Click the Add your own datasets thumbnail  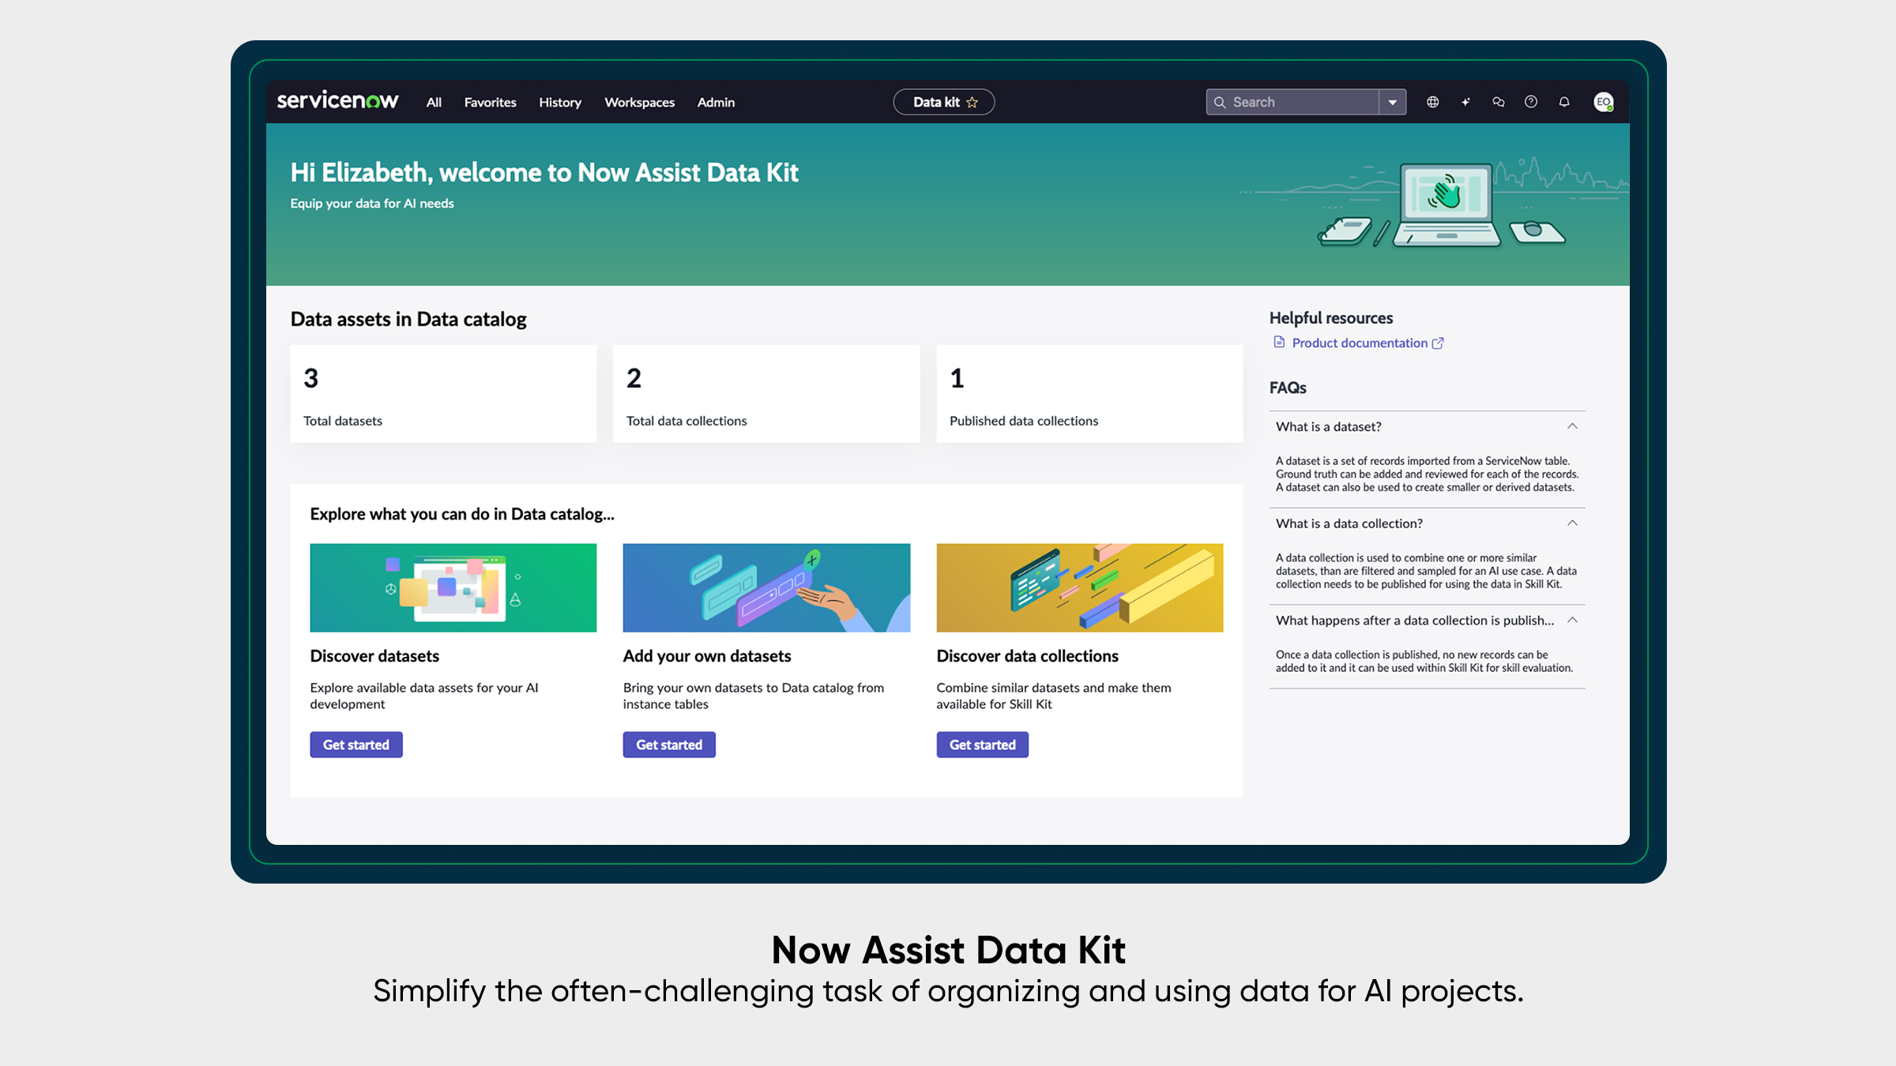(x=766, y=587)
